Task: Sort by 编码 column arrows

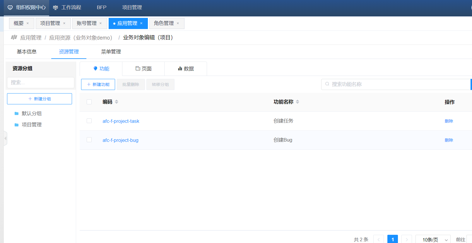Action: (x=117, y=102)
